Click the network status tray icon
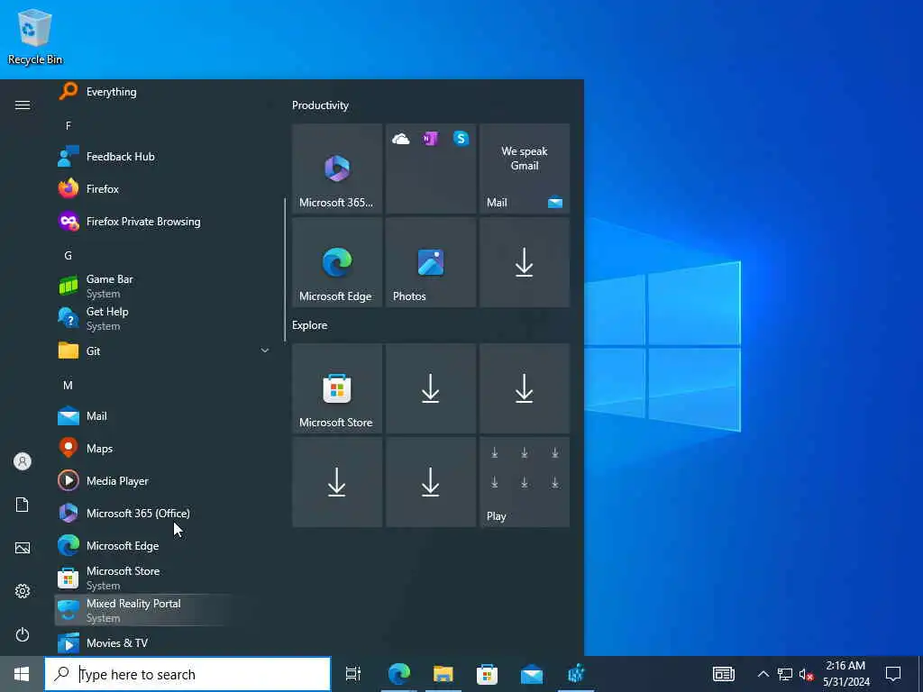This screenshot has width=923, height=692. pos(785,674)
